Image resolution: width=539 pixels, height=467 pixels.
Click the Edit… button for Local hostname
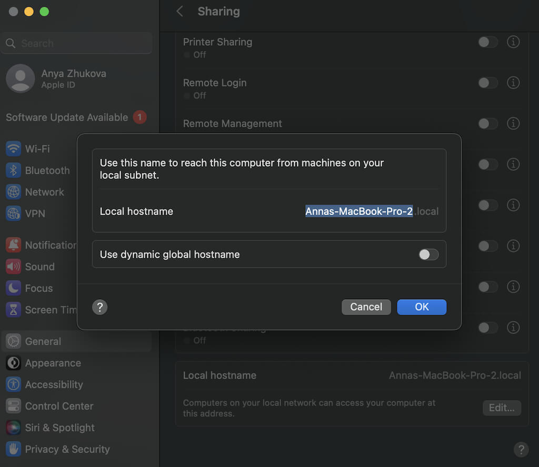coord(502,408)
